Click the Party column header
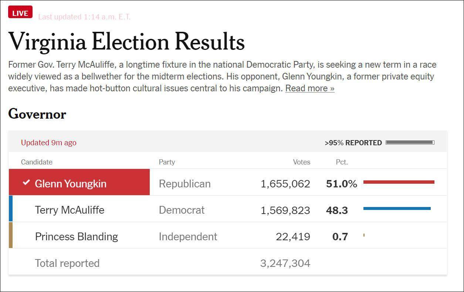Viewport: 464px width, 292px height. 167,162
